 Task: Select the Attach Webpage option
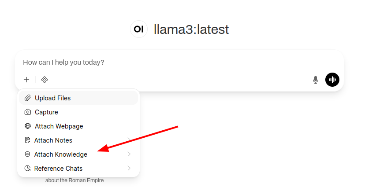point(59,126)
